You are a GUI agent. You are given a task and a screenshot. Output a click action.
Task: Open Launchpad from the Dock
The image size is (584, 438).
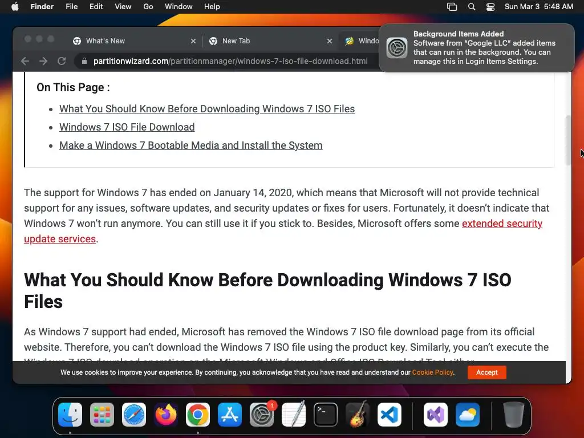102,415
